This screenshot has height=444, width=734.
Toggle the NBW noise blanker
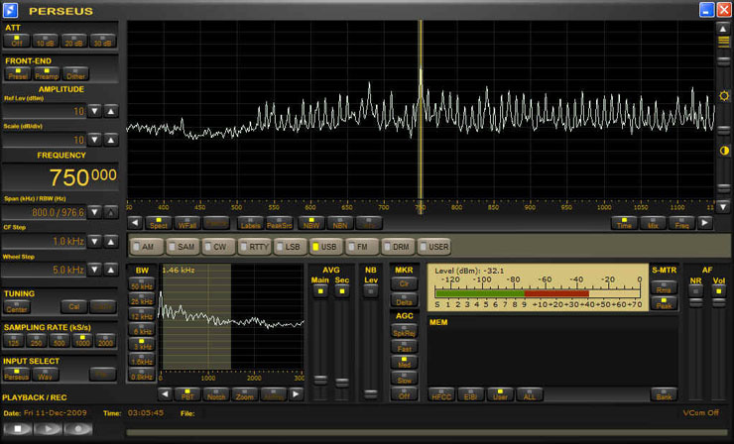[311, 223]
